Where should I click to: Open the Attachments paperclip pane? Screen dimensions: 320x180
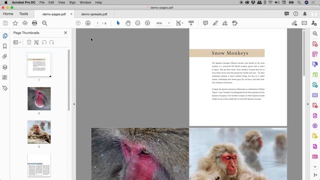(x=5, y=56)
